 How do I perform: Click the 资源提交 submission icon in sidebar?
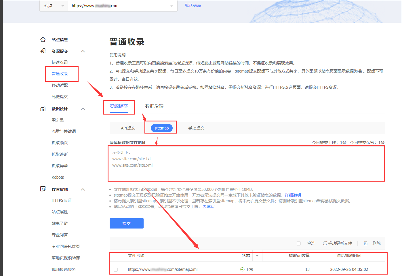[43, 51]
